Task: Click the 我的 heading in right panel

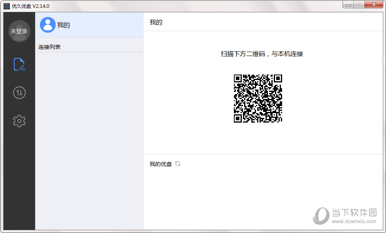Action: coord(156,22)
